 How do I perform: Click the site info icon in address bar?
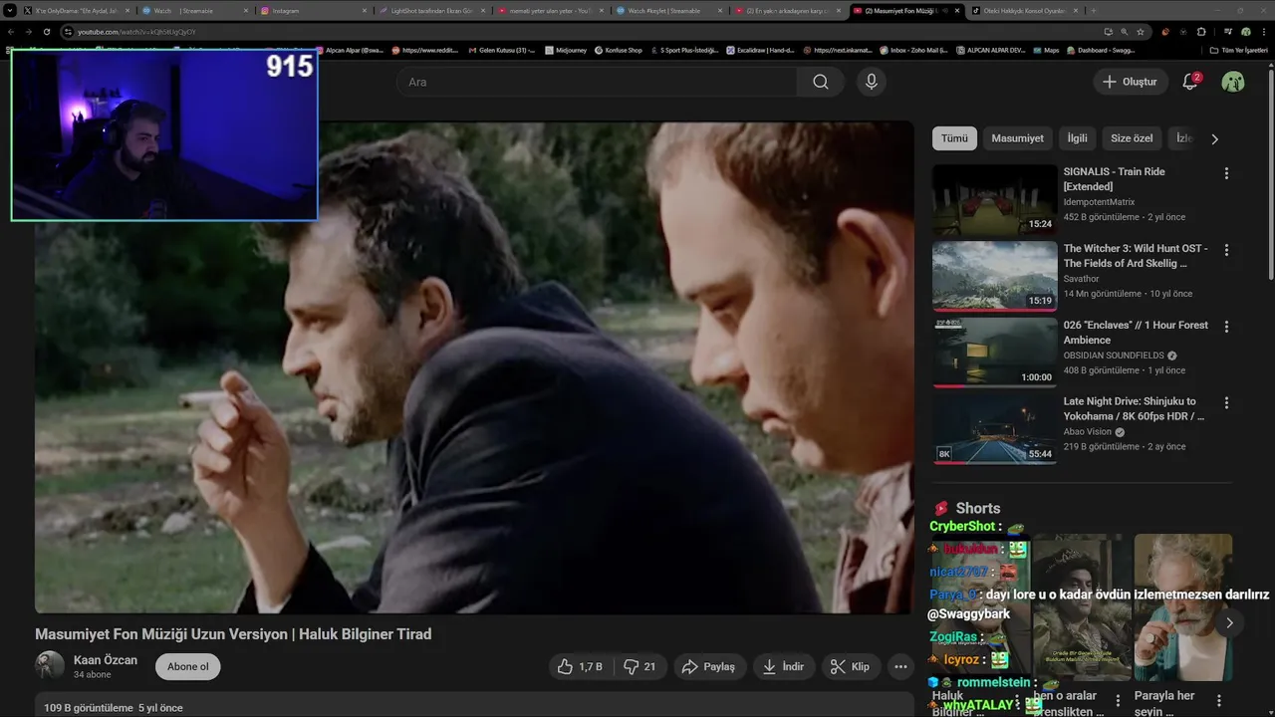(68, 32)
